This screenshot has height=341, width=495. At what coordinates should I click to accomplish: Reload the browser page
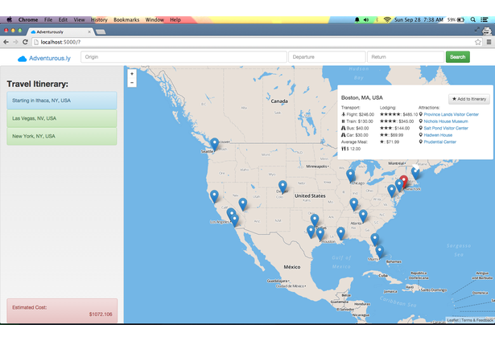25,42
